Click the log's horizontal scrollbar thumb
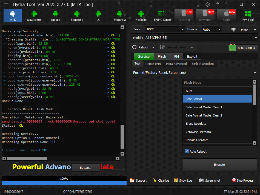Screen dimensions: 260x195 (27, 158)
